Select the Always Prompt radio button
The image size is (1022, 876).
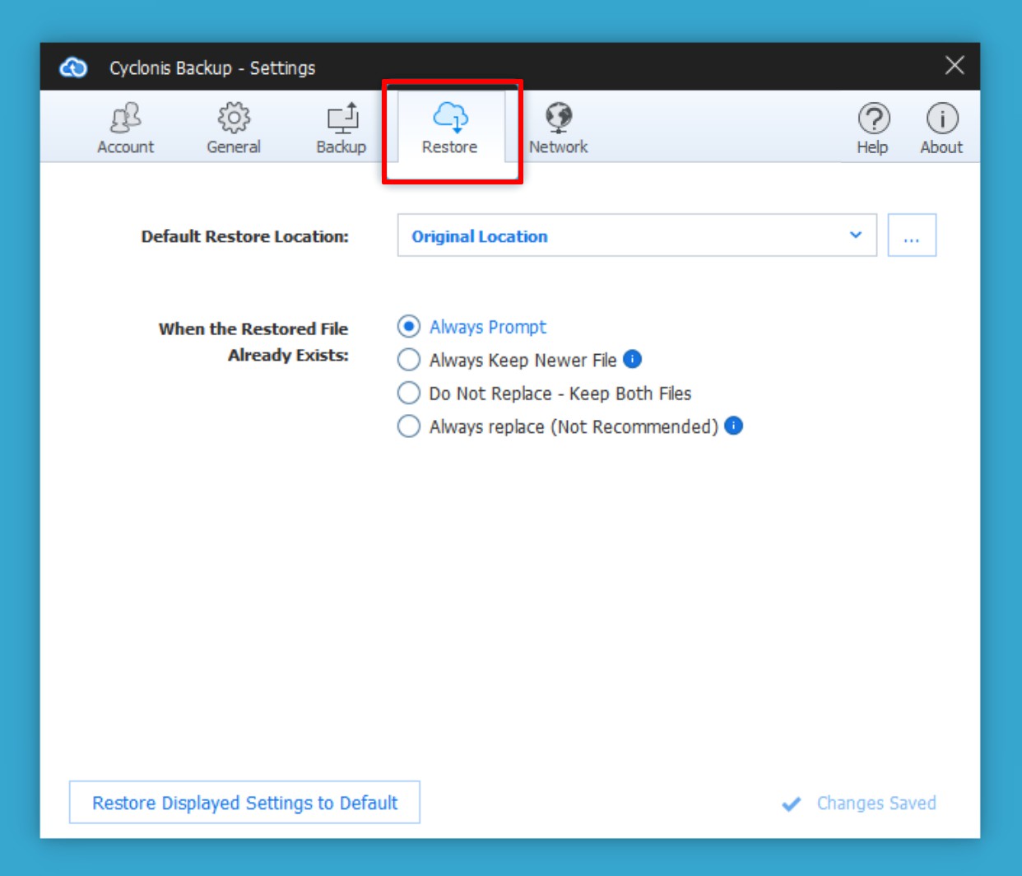409,327
